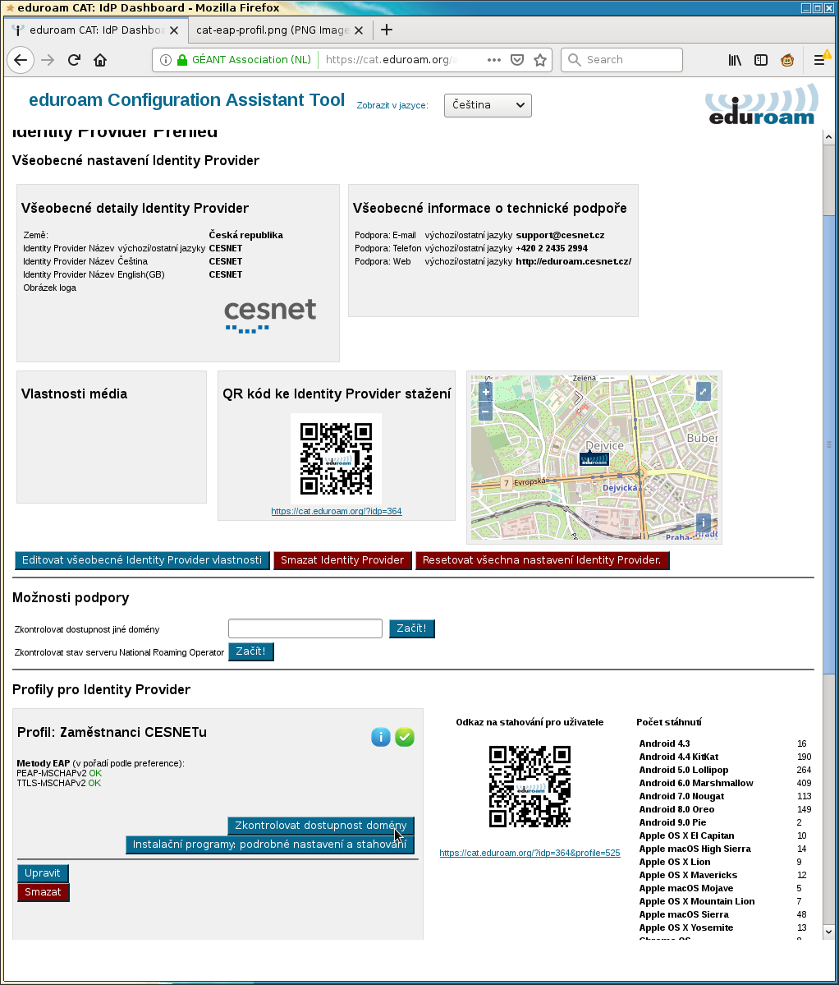Click the Firefox Search box

[622, 60]
